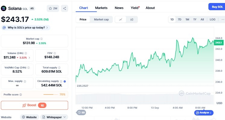Click Volume (24h) info icon
The image size is (225, 120).
(x=26, y=53)
